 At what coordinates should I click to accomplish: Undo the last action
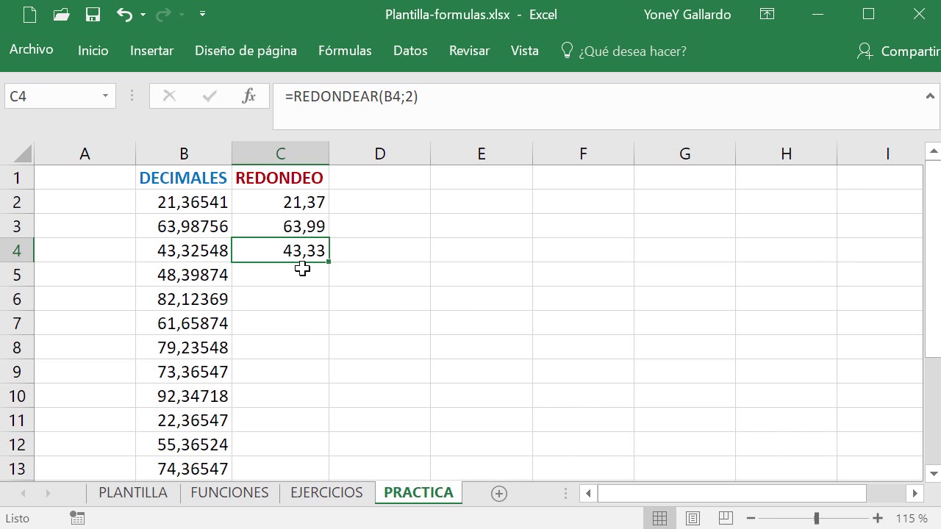(x=124, y=14)
